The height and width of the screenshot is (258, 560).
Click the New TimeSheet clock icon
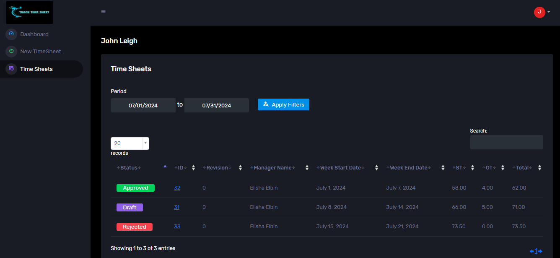[11, 51]
